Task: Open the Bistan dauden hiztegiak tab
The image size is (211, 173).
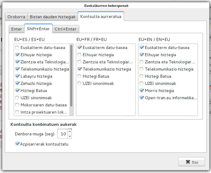Action: coord(53,17)
